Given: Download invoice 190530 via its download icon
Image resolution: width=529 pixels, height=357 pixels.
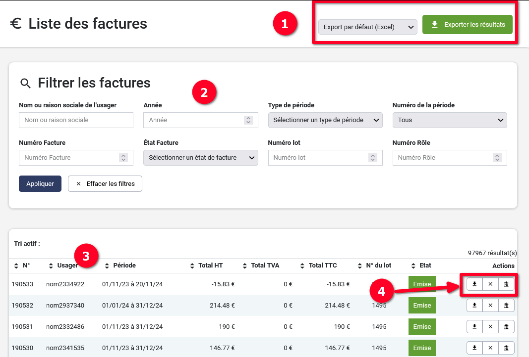Looking at the screenshot, I should tap(474, 348).
